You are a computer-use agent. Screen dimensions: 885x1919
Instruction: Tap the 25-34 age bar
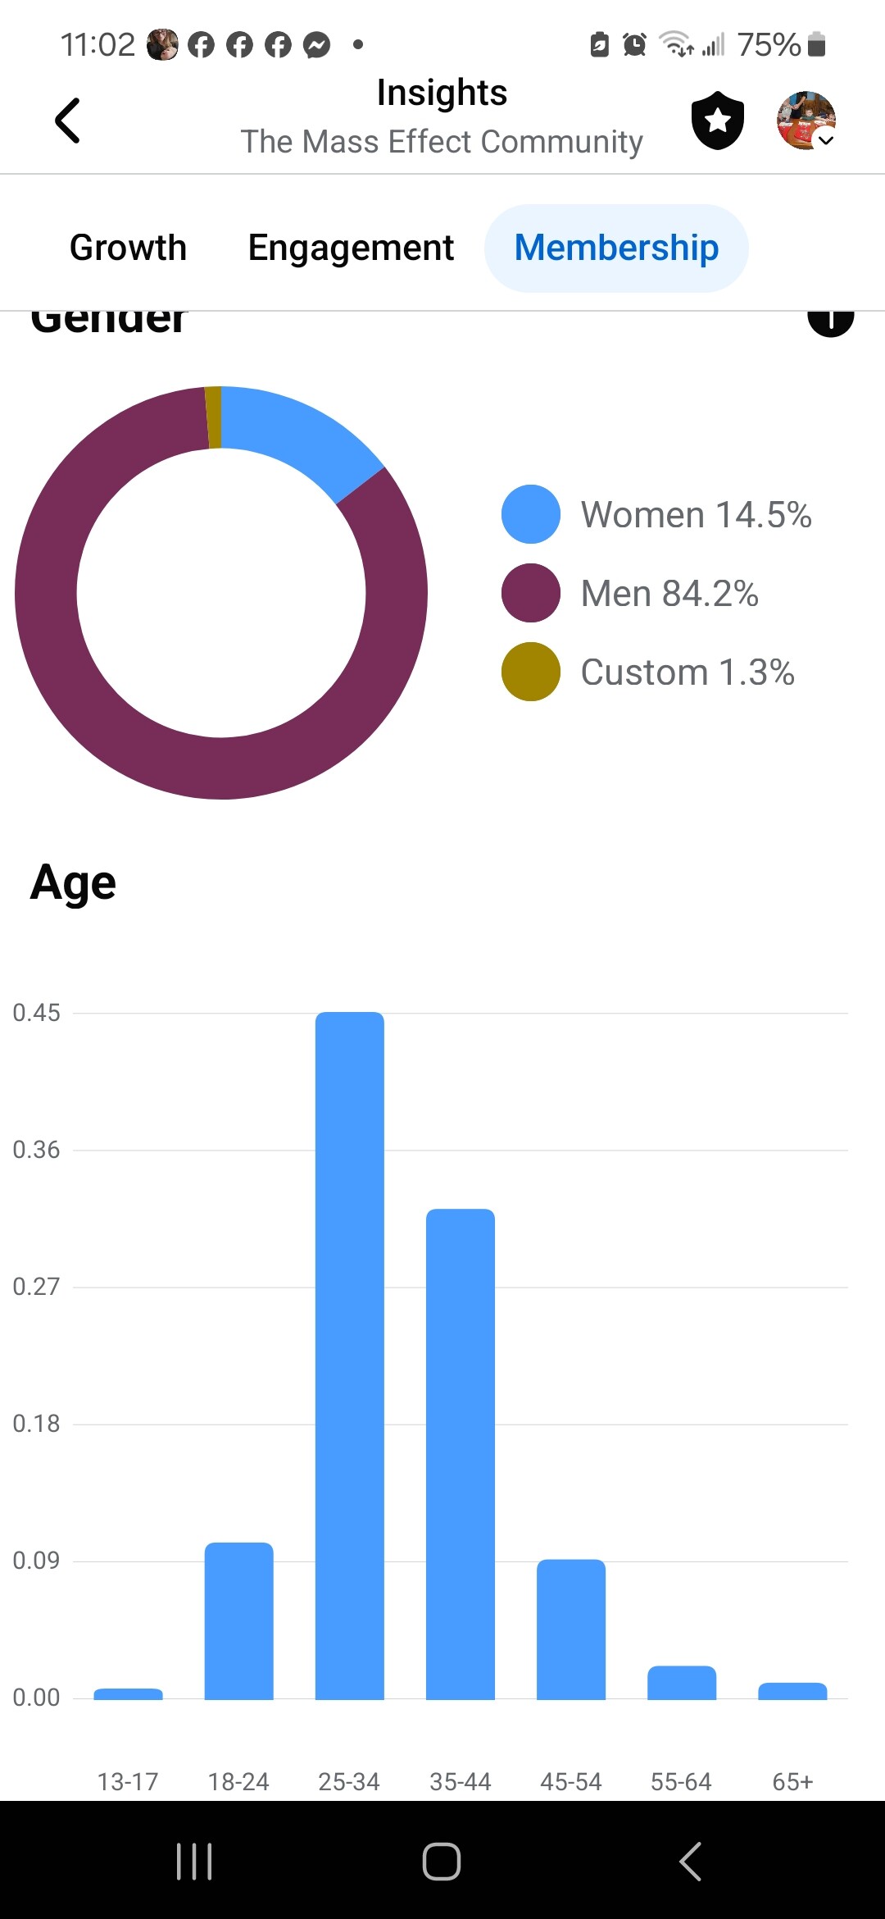click(350, 1355)
